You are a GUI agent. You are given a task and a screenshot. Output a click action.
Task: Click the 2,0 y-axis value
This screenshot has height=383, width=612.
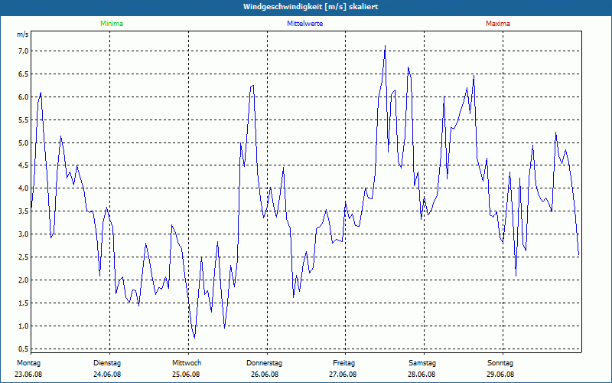click(x=24, y=280)
